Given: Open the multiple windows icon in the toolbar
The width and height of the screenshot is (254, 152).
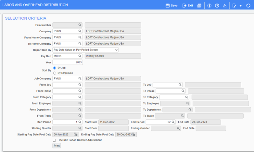Looking at the screenshot, I should [199, 5].
